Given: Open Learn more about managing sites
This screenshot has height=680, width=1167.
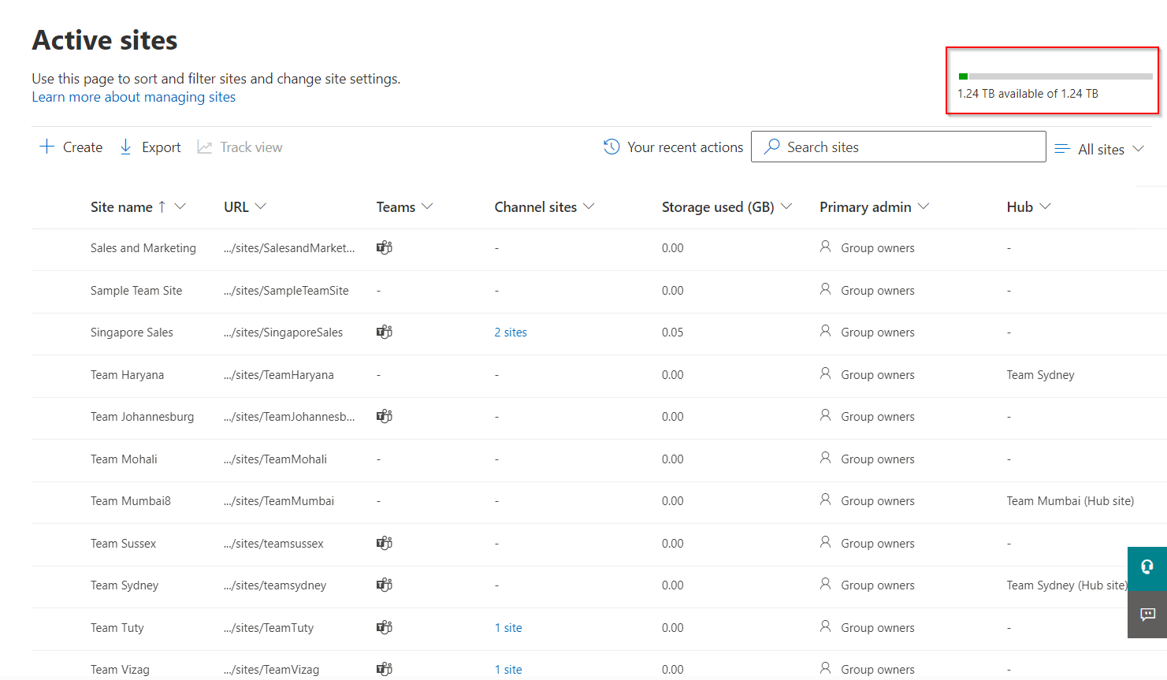Looking at the screenshot, I should pyautogui.click(x=133, y=96).
